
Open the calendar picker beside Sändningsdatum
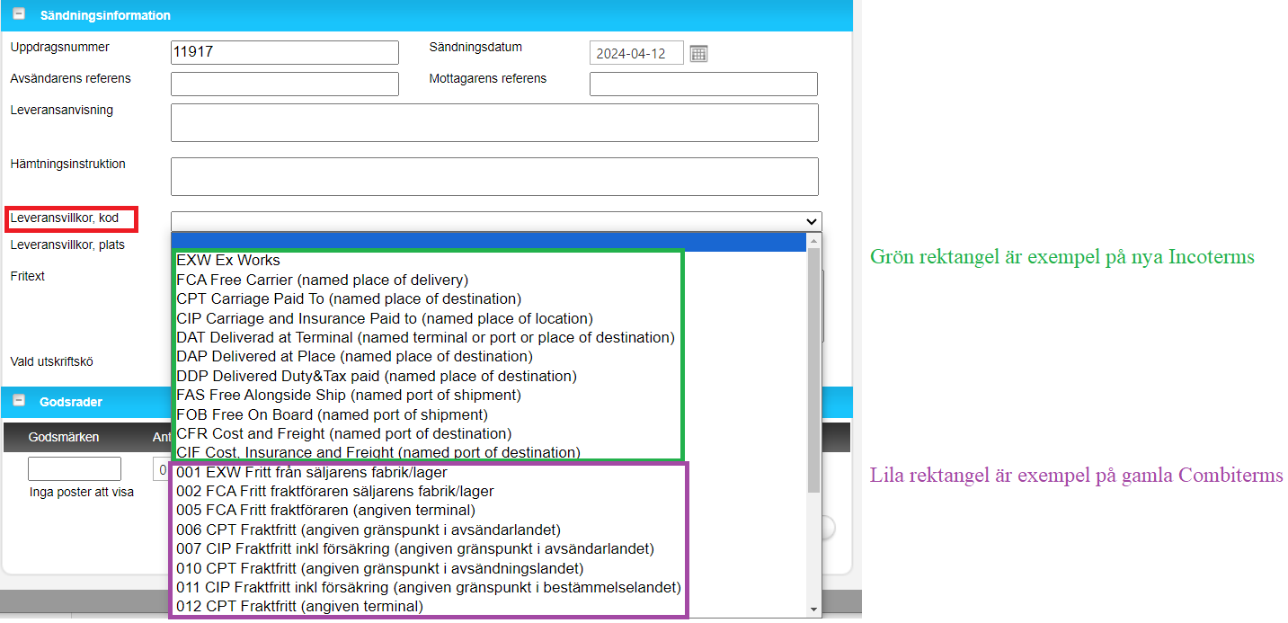tap(698, 53)
